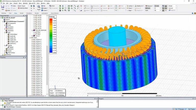Screen dimensions: 196x110
Task: Click the blue help icon
Action: (x=192, y=13)
